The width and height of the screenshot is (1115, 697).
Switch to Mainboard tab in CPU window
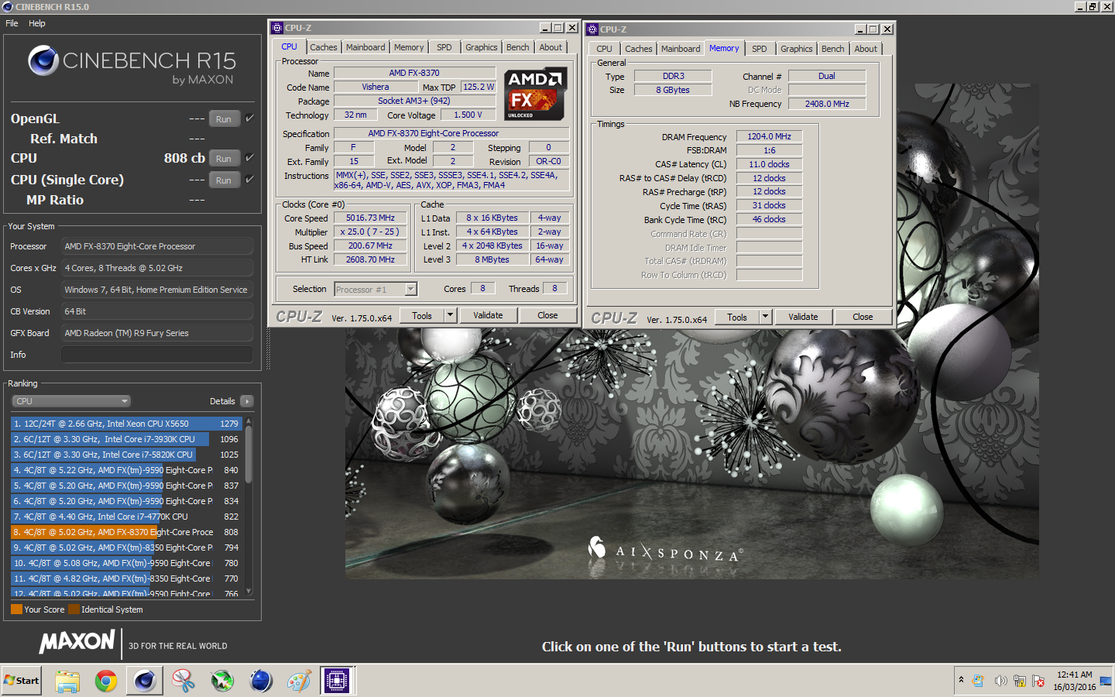[x=365, y=47]
